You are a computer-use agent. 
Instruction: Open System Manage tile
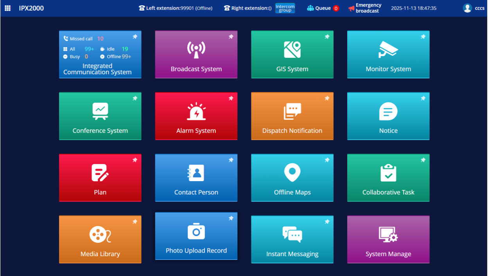click(388, 239)
